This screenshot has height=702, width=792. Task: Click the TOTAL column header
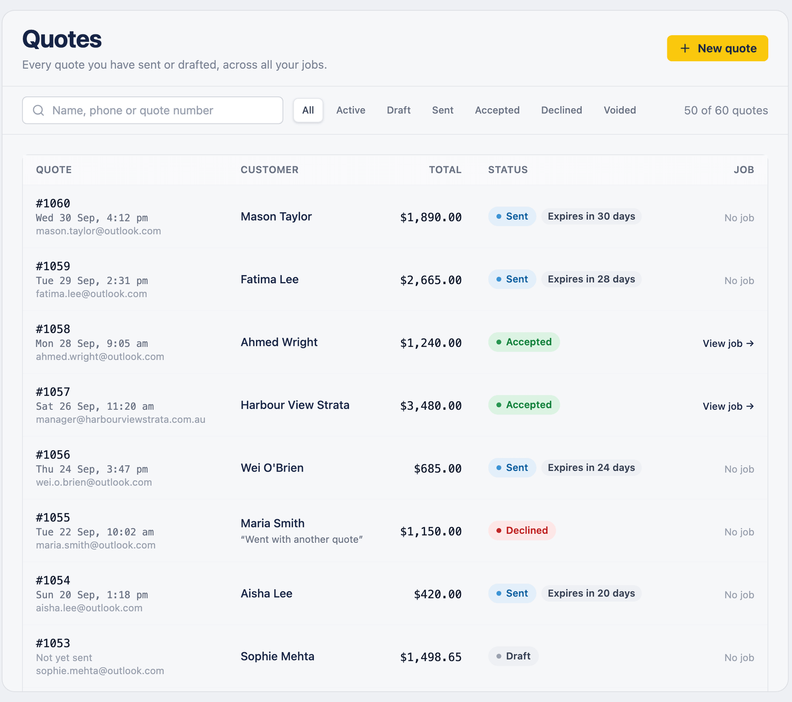445,170
